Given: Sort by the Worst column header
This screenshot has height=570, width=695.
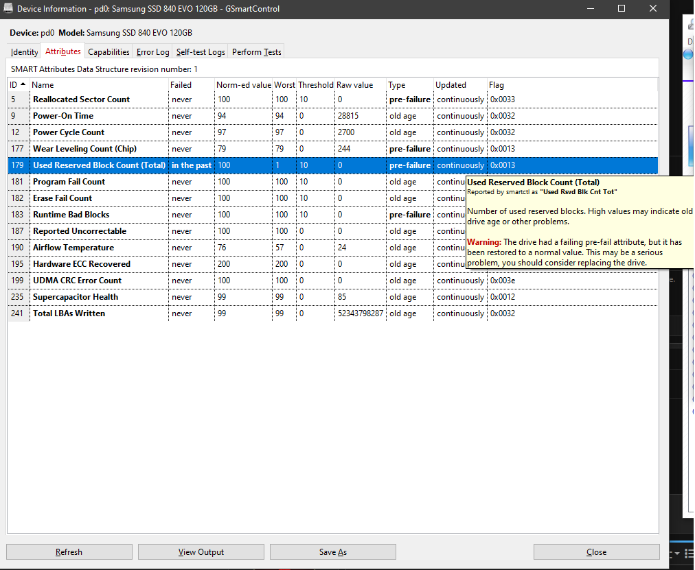Looking at the screenshot, I should coord(284,85).
